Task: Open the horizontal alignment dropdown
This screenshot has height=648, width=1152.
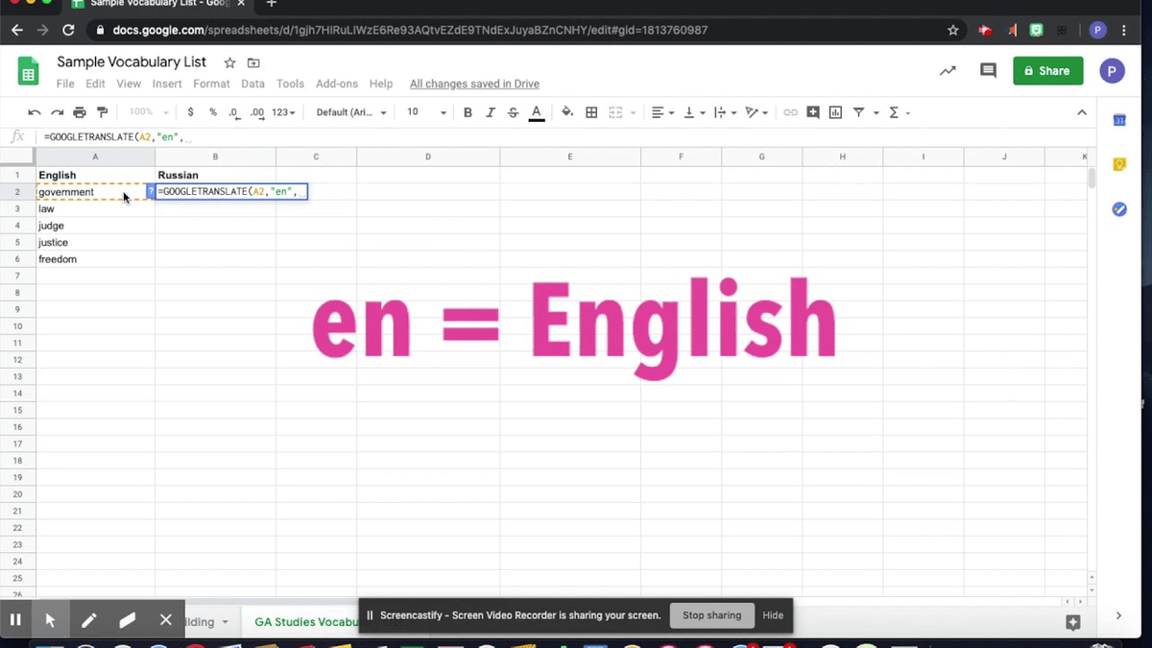Action: pos(661,112)
